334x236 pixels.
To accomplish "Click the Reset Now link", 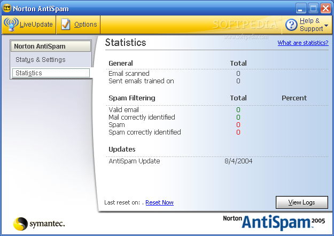I will (x=160, y=202).
